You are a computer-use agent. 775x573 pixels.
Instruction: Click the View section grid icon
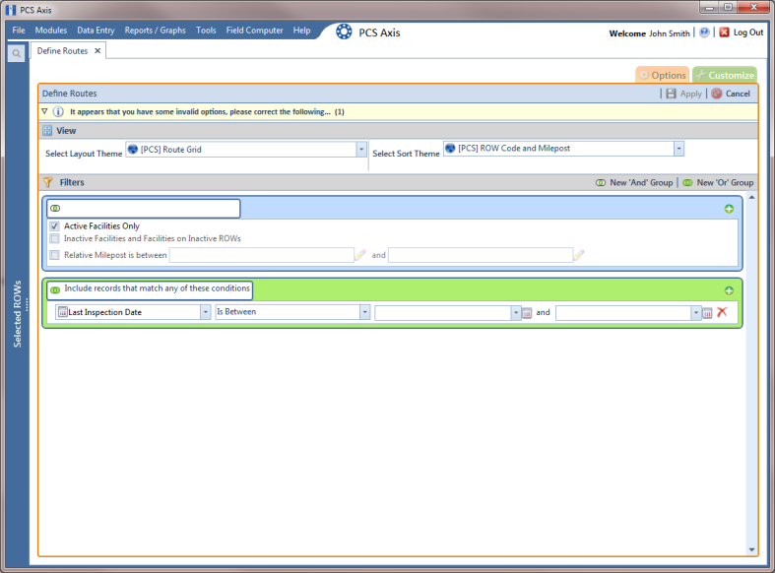[47, 130]
